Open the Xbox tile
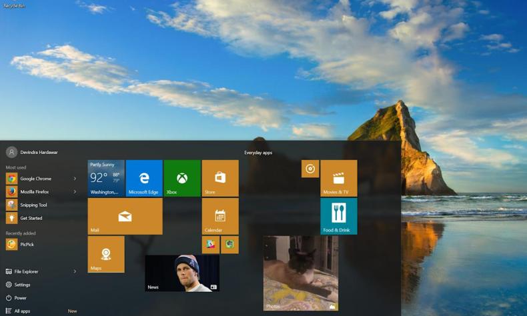This screenshot has height=316, width=527. (x=182, y=178)
